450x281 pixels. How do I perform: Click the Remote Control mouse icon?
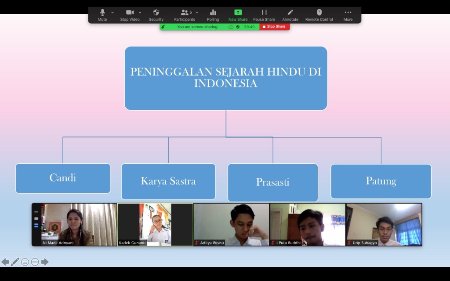(x=319, y=14)
